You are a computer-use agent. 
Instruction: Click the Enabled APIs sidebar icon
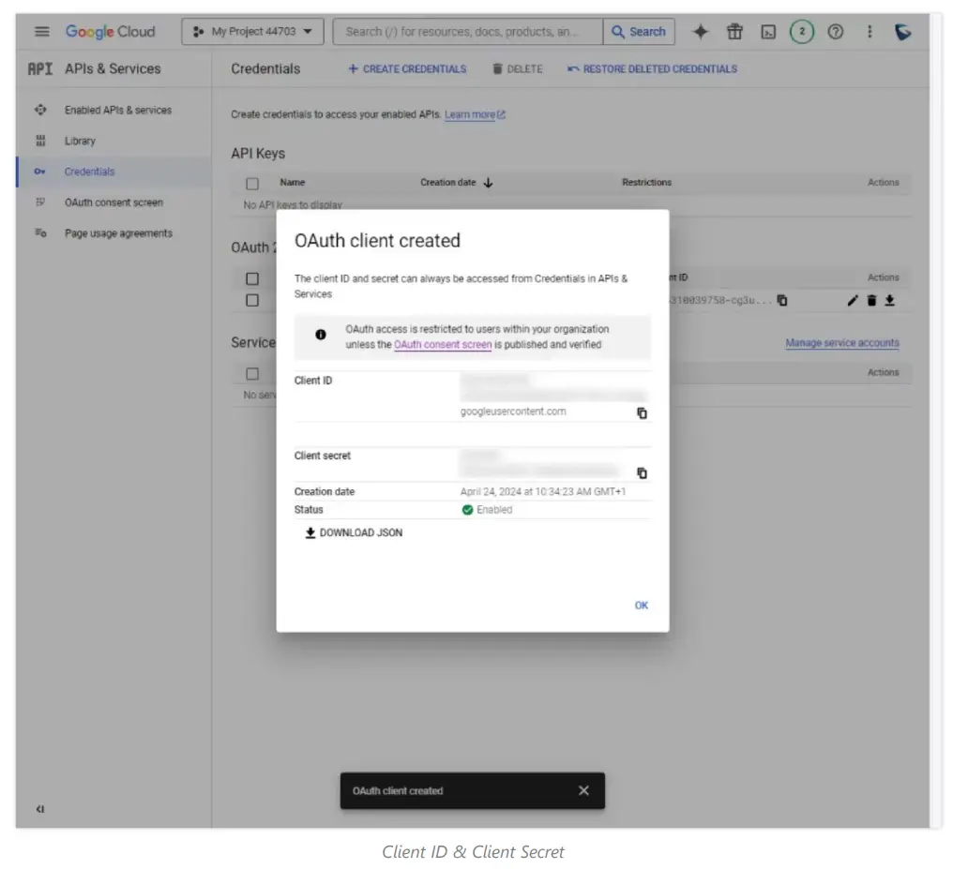point(40,110)
